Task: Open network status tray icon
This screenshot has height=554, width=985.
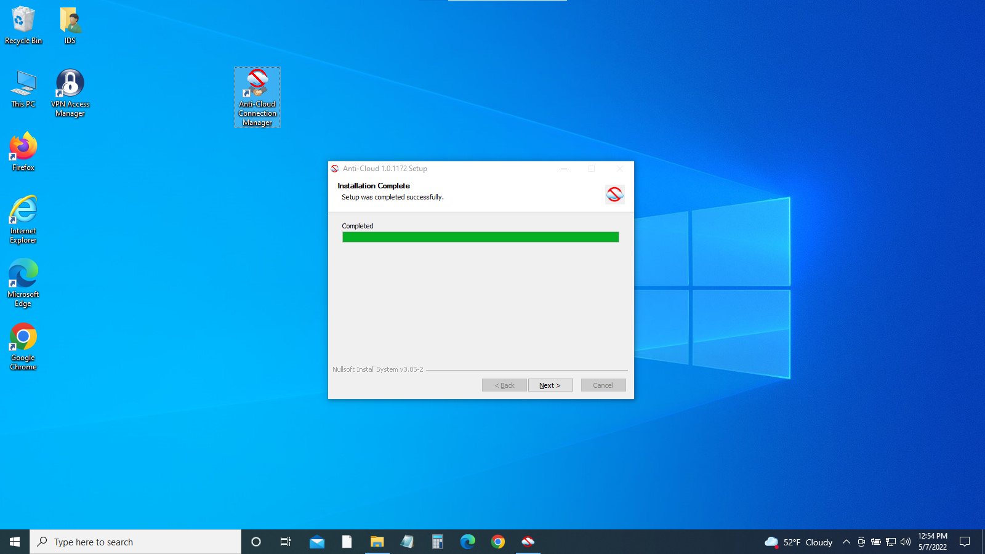Action: (x=891, y=542)
